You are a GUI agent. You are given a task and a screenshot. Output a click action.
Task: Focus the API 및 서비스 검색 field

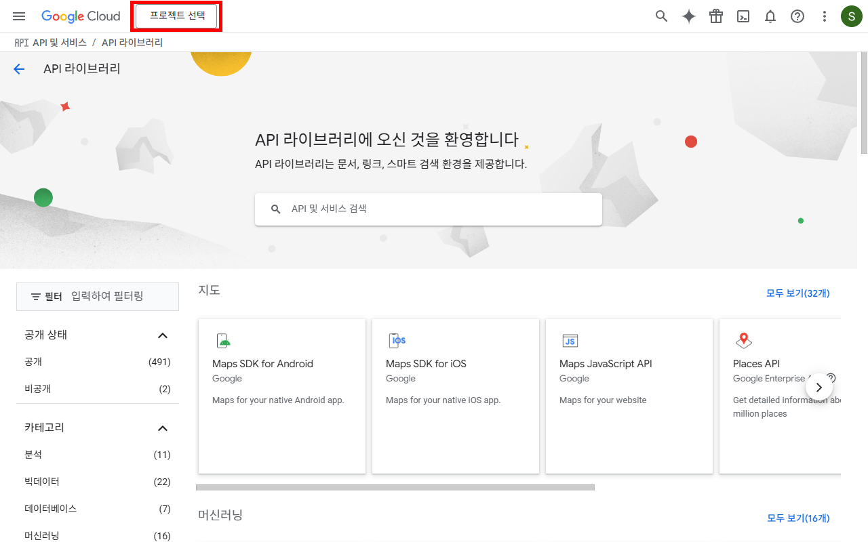[429, 209]
